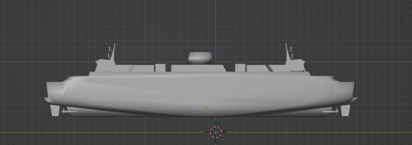
Task: Click the right rudder fin below the hull
Action: click(x=345, y=110)
